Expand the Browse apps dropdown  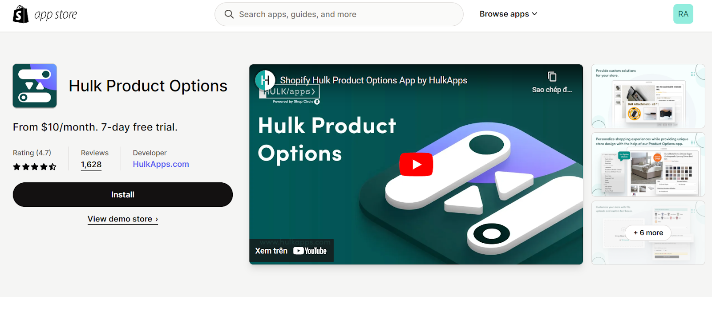coord(508,14)
